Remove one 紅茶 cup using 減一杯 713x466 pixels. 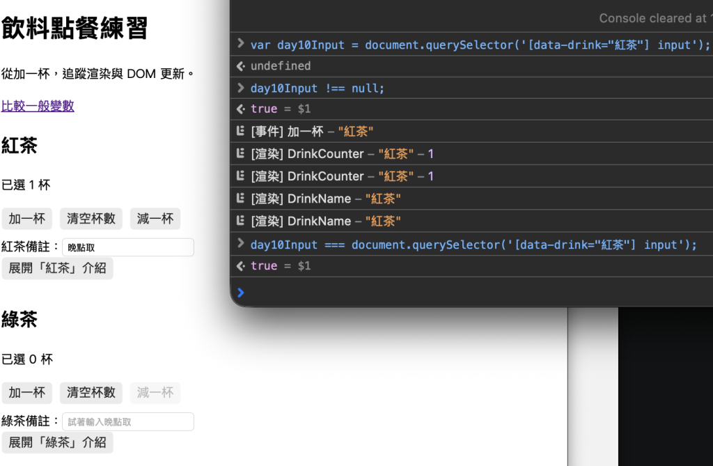(x=155, y=219)
